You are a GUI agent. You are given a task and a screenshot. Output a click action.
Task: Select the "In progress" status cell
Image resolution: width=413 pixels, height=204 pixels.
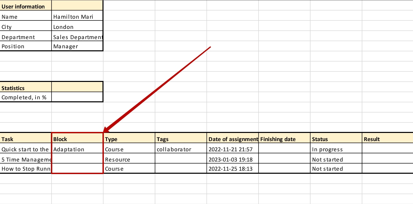(336, 149)
